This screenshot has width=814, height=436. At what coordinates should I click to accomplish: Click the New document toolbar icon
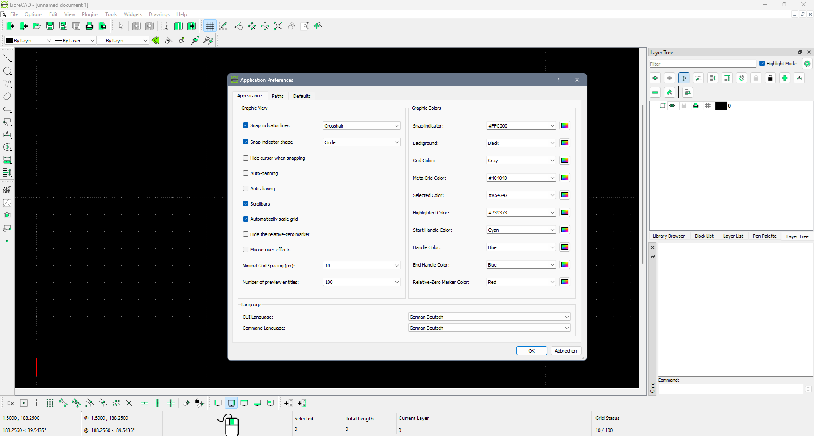(11, 26)
